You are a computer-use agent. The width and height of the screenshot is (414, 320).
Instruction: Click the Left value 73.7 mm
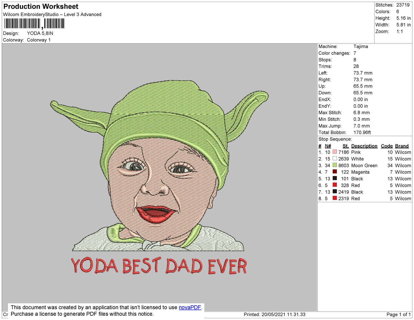[x=363, y=73]
